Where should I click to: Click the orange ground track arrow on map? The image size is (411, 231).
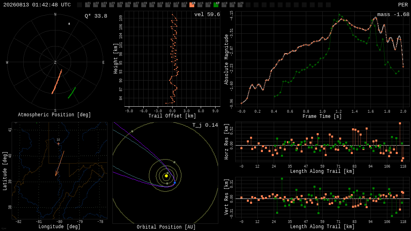click(x=59, y=164)
